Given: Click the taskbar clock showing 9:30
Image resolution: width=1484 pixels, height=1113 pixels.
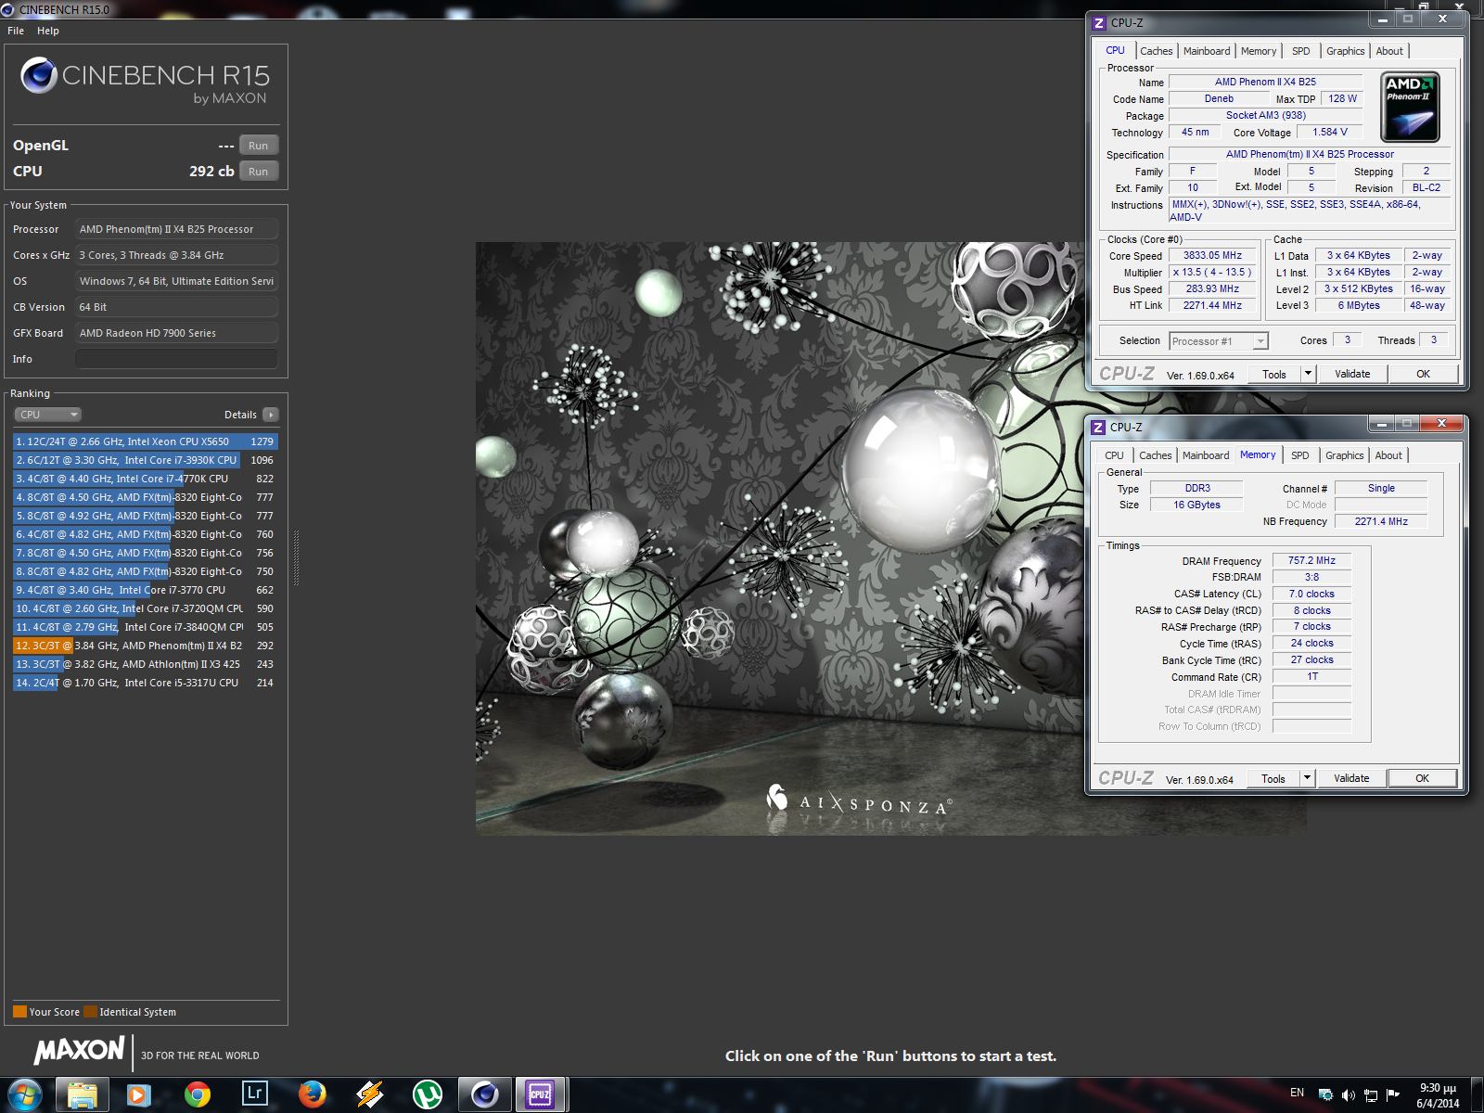Looking at the screenshot, I should [1438, 1095].
